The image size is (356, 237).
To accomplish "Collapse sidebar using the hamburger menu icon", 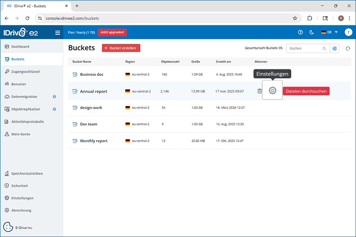I will coord(58,33).
